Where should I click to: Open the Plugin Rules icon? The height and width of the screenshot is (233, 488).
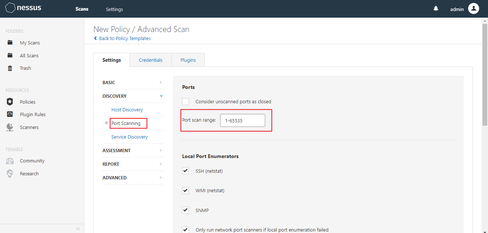pyautogui.click(x=10, y=114)
